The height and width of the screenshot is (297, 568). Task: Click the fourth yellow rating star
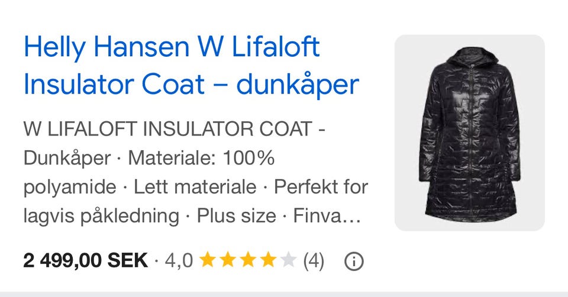[269, 260]
